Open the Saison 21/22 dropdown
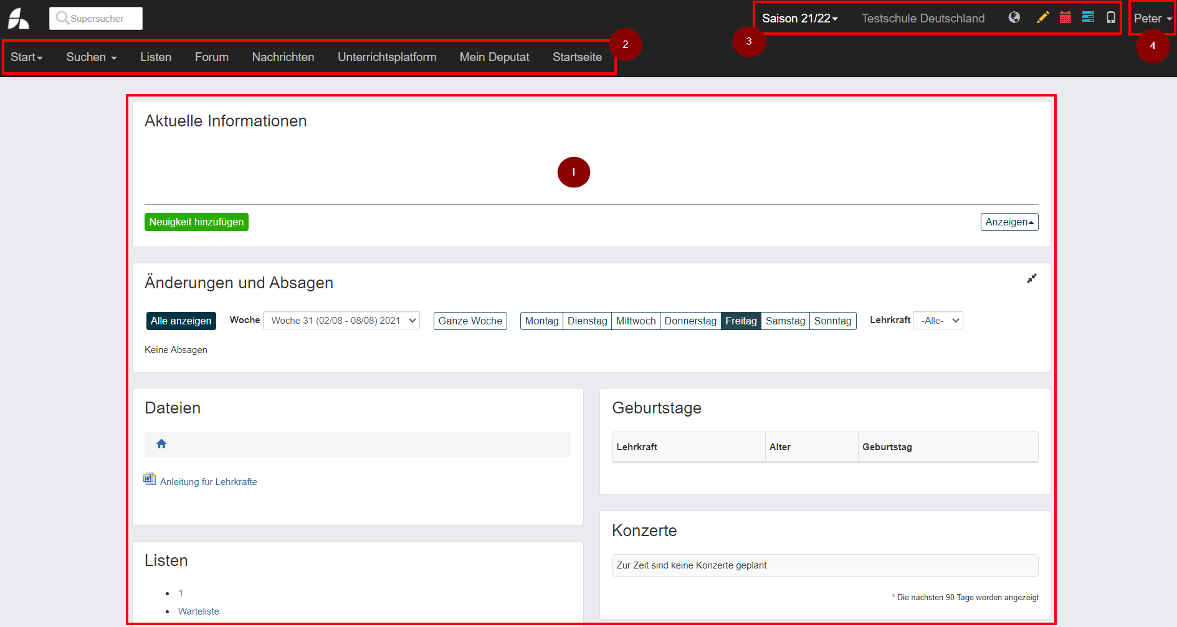Viewport: 1177px width, 627px height. pos(799,19)
